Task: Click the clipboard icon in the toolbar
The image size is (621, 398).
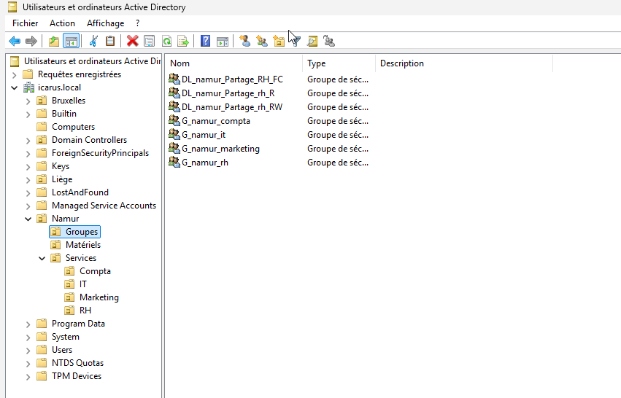Action: pyautogui.click(x=110, y=41)
